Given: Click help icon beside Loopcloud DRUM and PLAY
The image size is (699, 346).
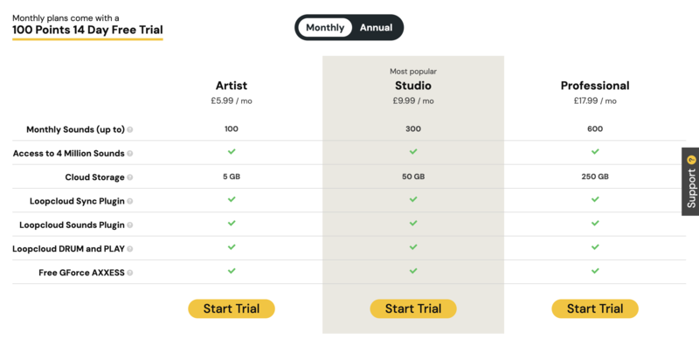Looking at the screenshot, I should point(129,249).
